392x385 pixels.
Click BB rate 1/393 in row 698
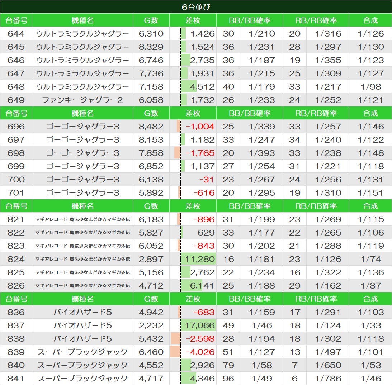click(261, 153)
